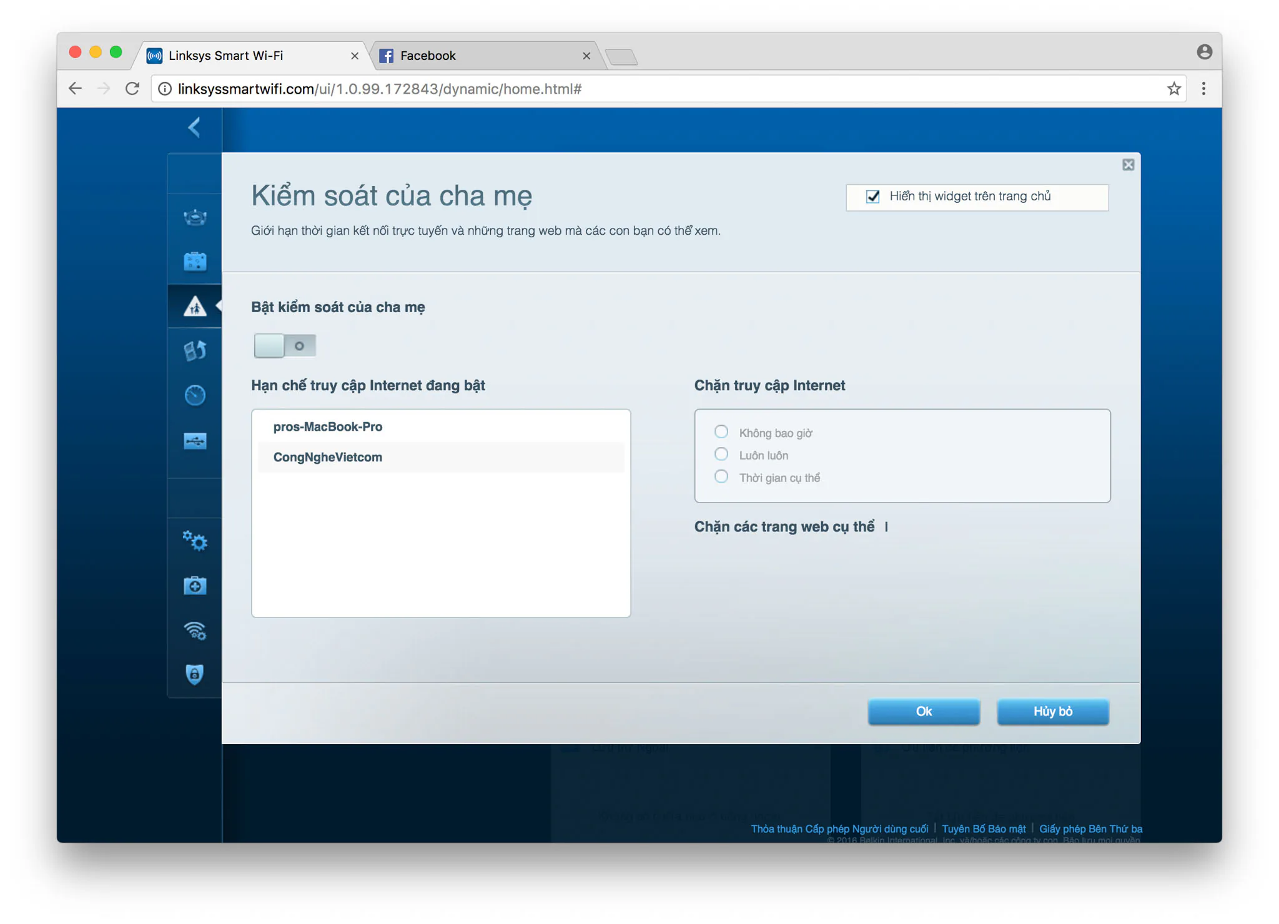Open 'Thỏa thuận Cấp phép Người dùng cuối' link
Image resolution: width=1279 pixels, height=924 pixels.
(x=839, y=828)
